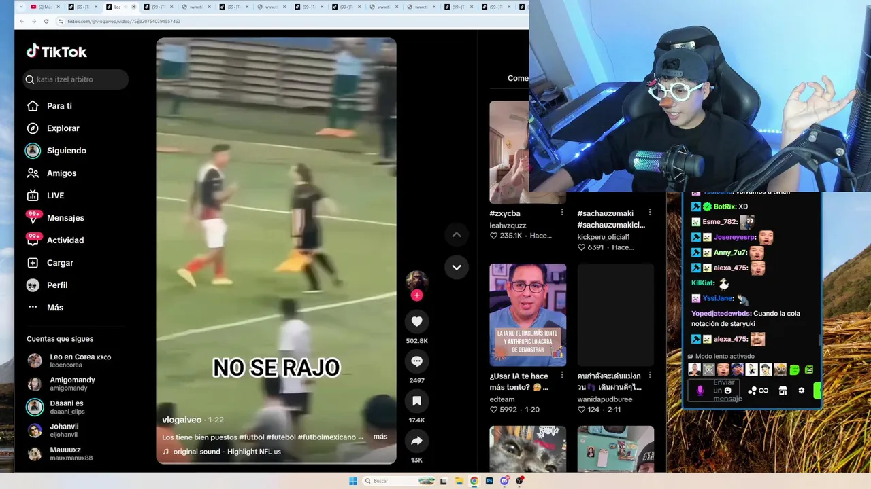The height and width of the screenshot is (489, 871).
Task: Like the video with the heart icon
Action: (x=416, y=322)
